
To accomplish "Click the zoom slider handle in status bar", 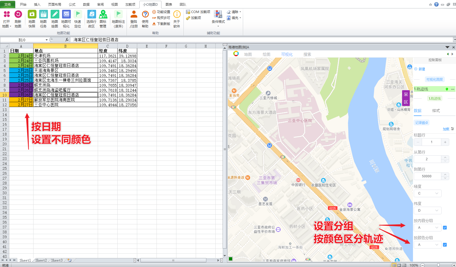I will click(x=438, y=265).
